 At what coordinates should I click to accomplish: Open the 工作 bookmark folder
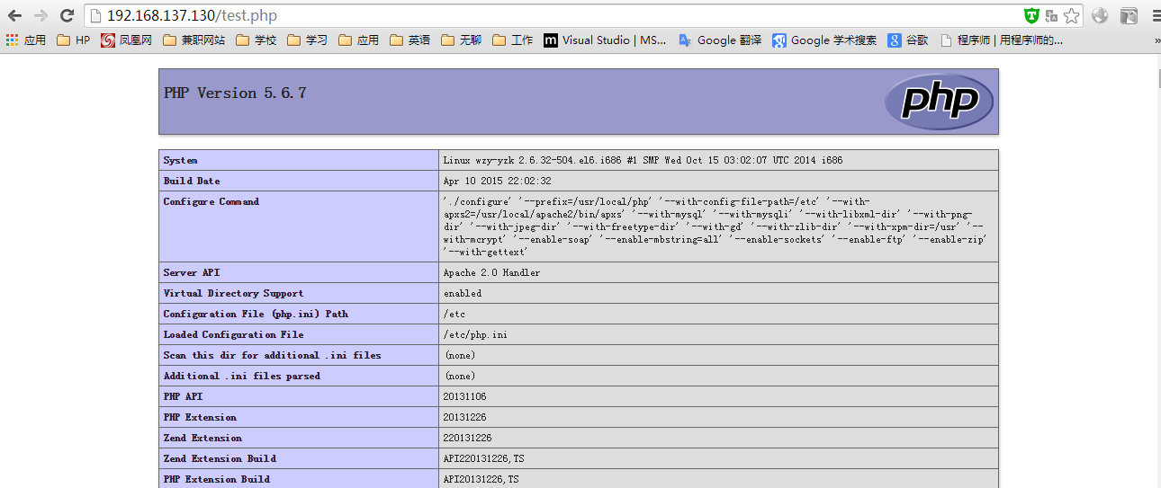(x=512, y=40)
